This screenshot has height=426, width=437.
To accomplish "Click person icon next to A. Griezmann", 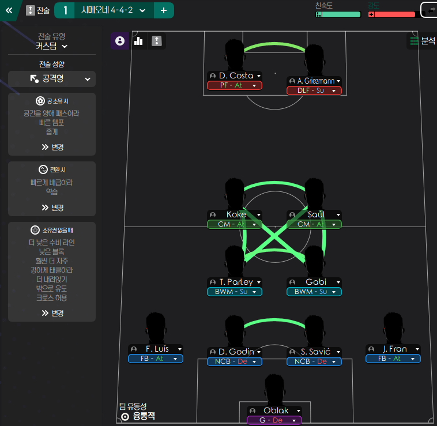I will (x=292, y=81).
